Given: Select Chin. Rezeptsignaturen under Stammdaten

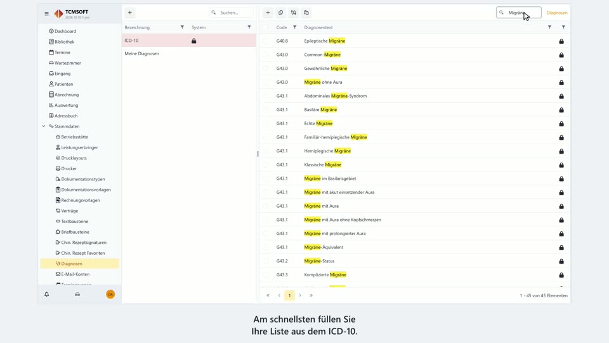Looking at the screenshot, I should tap(81, 242).
